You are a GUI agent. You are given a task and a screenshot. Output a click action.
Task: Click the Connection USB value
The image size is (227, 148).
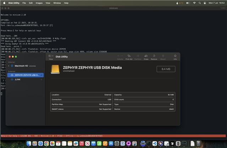(109, 100)
